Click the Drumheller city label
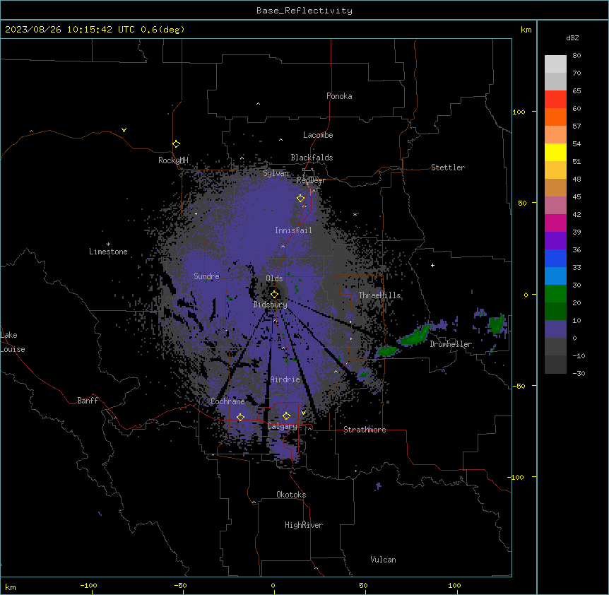609x595 pixels. [x=451, y=344]
